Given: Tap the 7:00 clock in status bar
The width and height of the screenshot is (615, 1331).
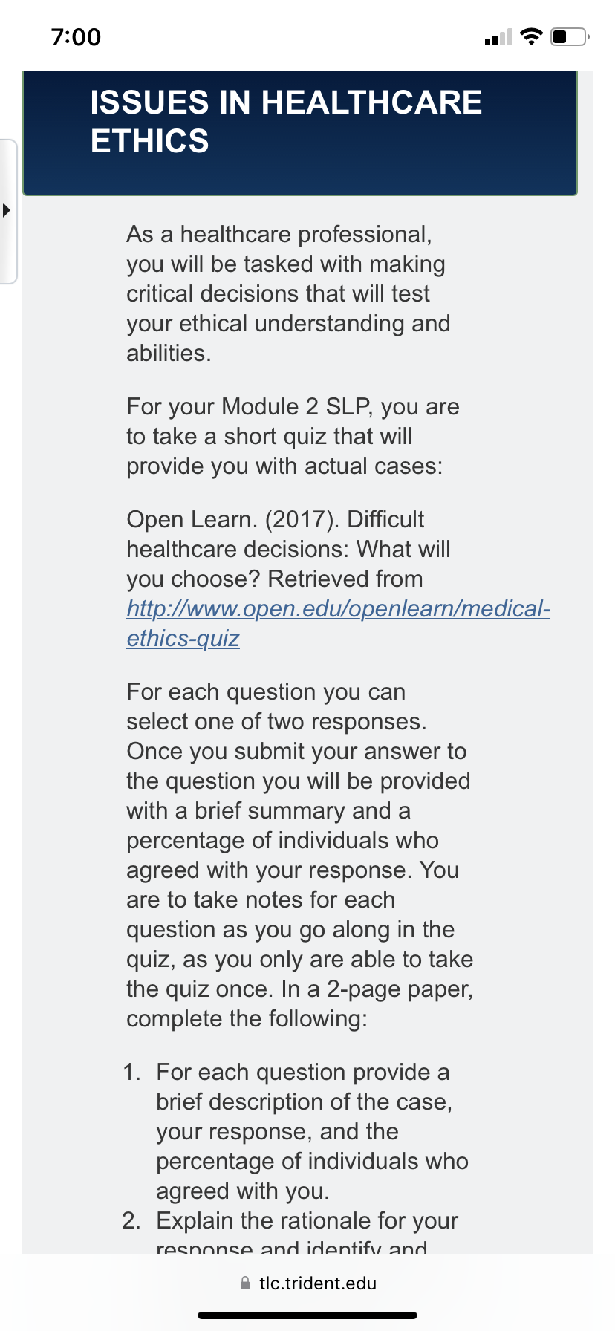Looking at the screenshot, I should pos(76,37).
